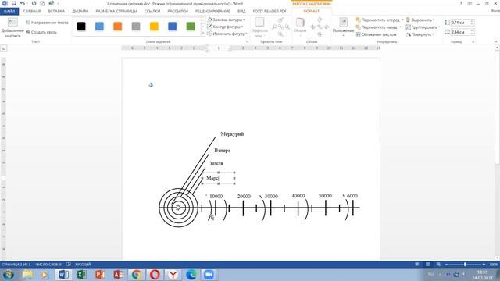Open the Контур фигуры dropdown

pyautogui.click(x=225, y=27)
